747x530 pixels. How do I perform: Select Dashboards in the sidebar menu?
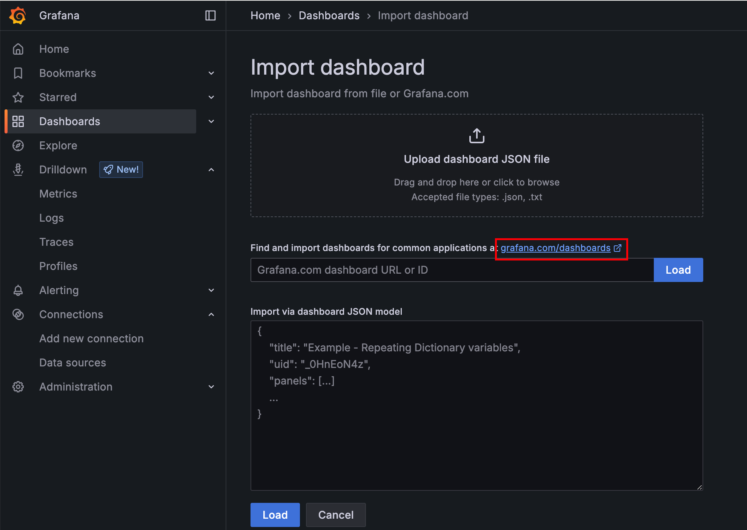pyautogui.click(x=69, y=121)
